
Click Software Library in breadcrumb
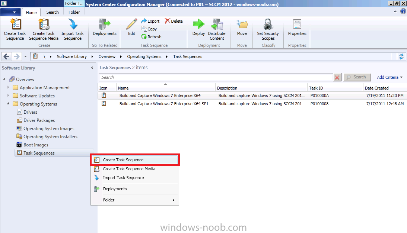click(x=72, y=56)
